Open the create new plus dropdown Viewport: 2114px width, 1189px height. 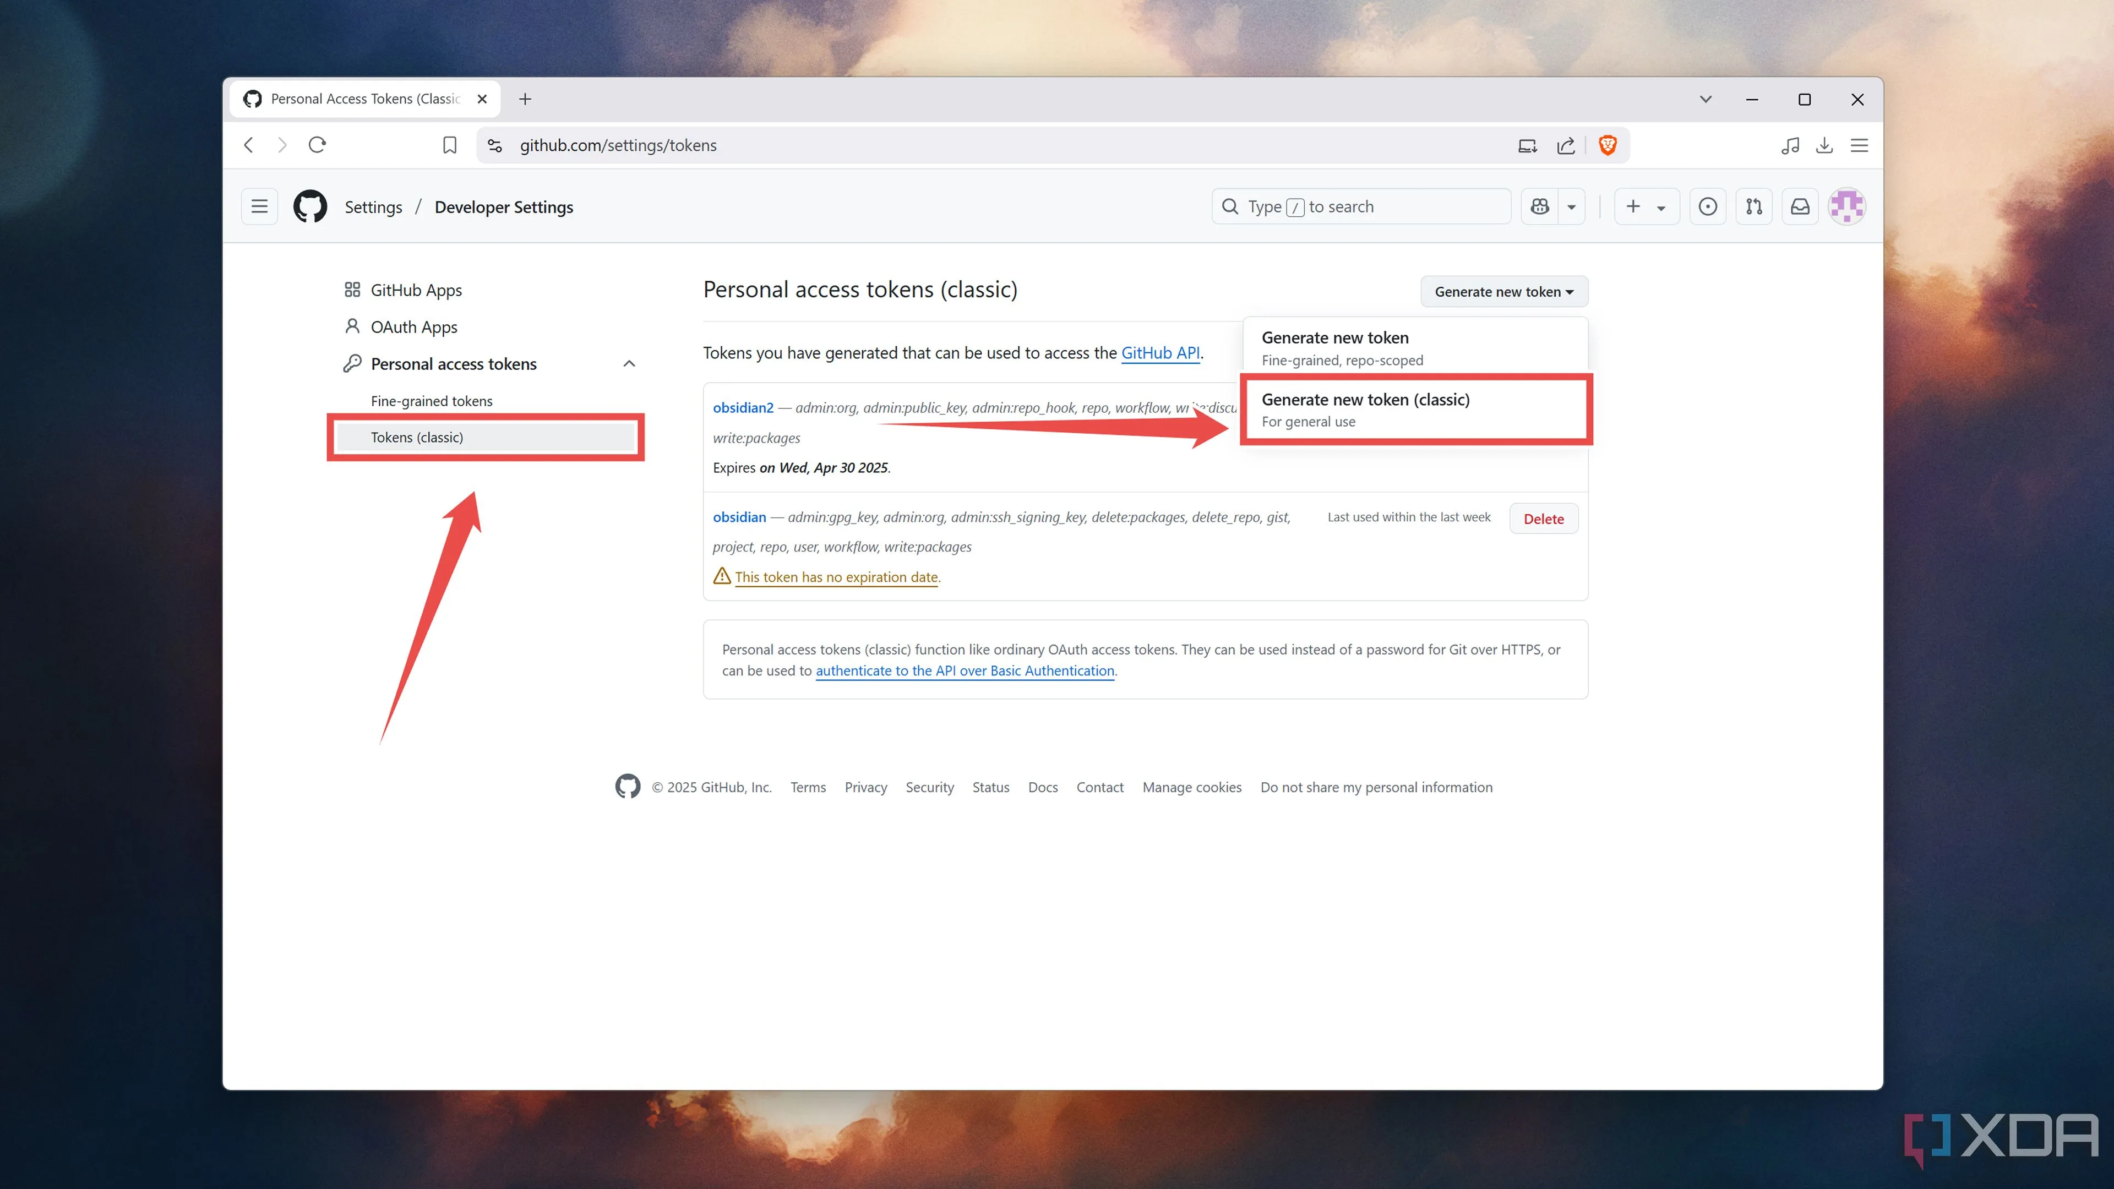click(x=1646, y=207)
